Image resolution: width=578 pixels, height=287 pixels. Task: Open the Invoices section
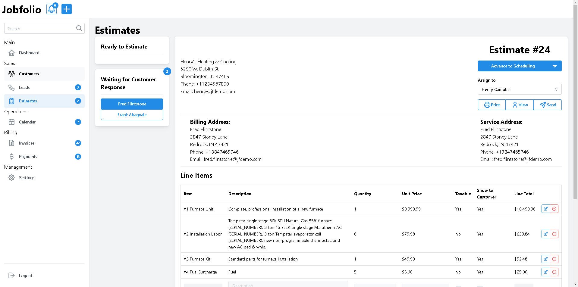[x=27, y=143]
